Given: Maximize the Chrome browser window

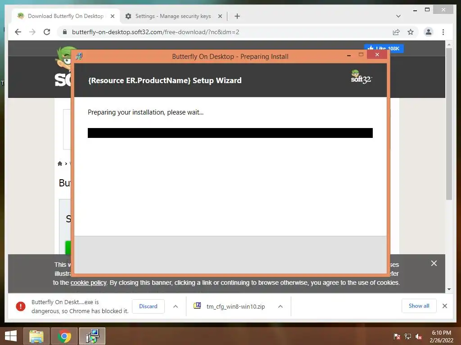Looking at the screenshot, I should 427,10.
